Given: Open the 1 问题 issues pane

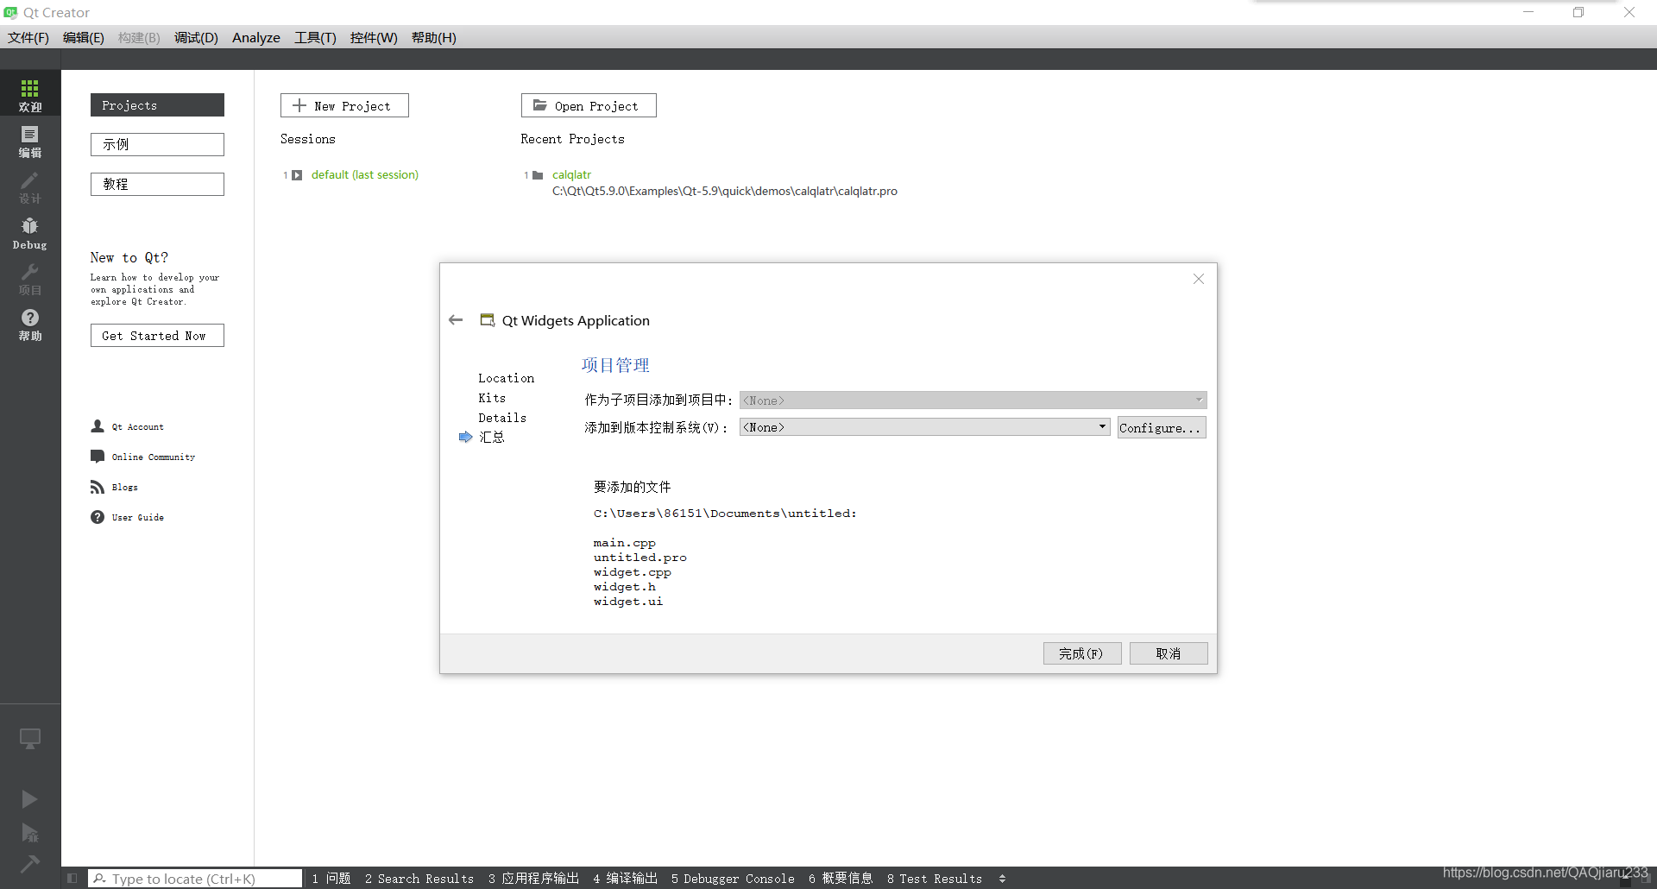Looking at the screenshot, I should pos(331,879).
